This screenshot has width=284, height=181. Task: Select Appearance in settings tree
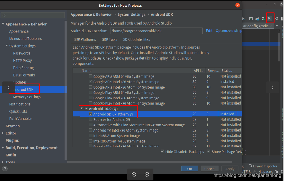click(19, 31)
